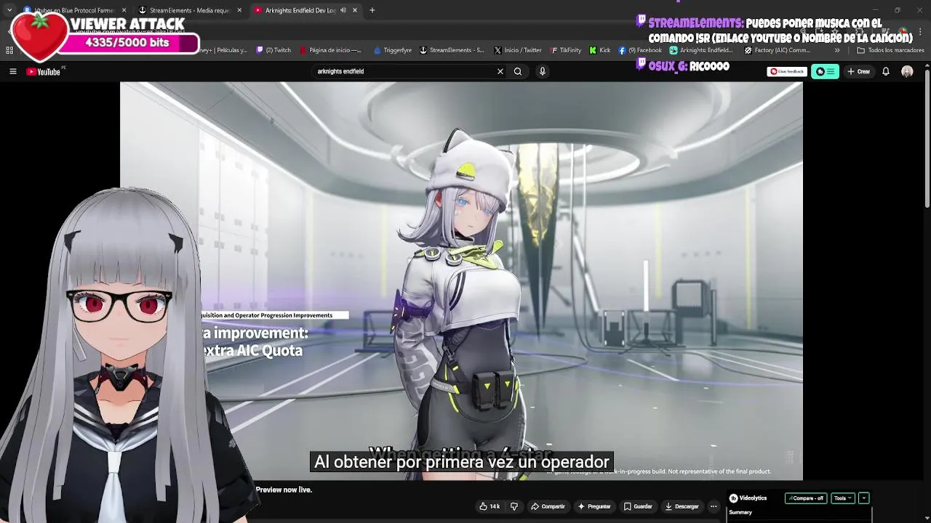
Task: Click the Descargar download button
Action: (x=682, y=506)
